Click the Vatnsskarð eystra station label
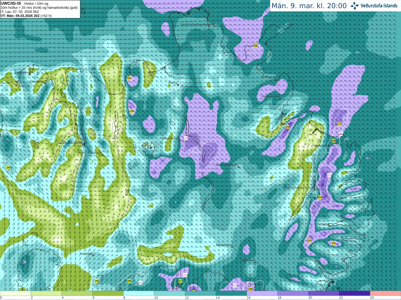 pyautogui.click(x=325, y=146)
